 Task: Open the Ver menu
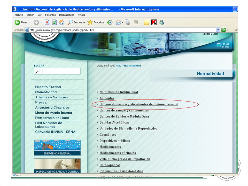click(40, 15)
